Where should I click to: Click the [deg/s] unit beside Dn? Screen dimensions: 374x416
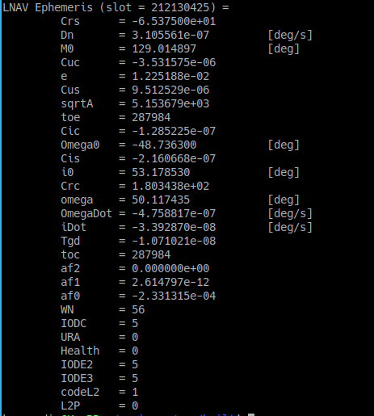tap(290, 36)
